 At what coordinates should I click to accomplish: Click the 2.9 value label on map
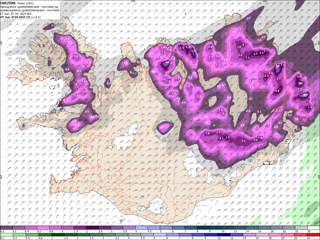point(277,91)
